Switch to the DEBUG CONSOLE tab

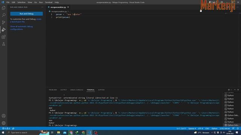[77, 90]
